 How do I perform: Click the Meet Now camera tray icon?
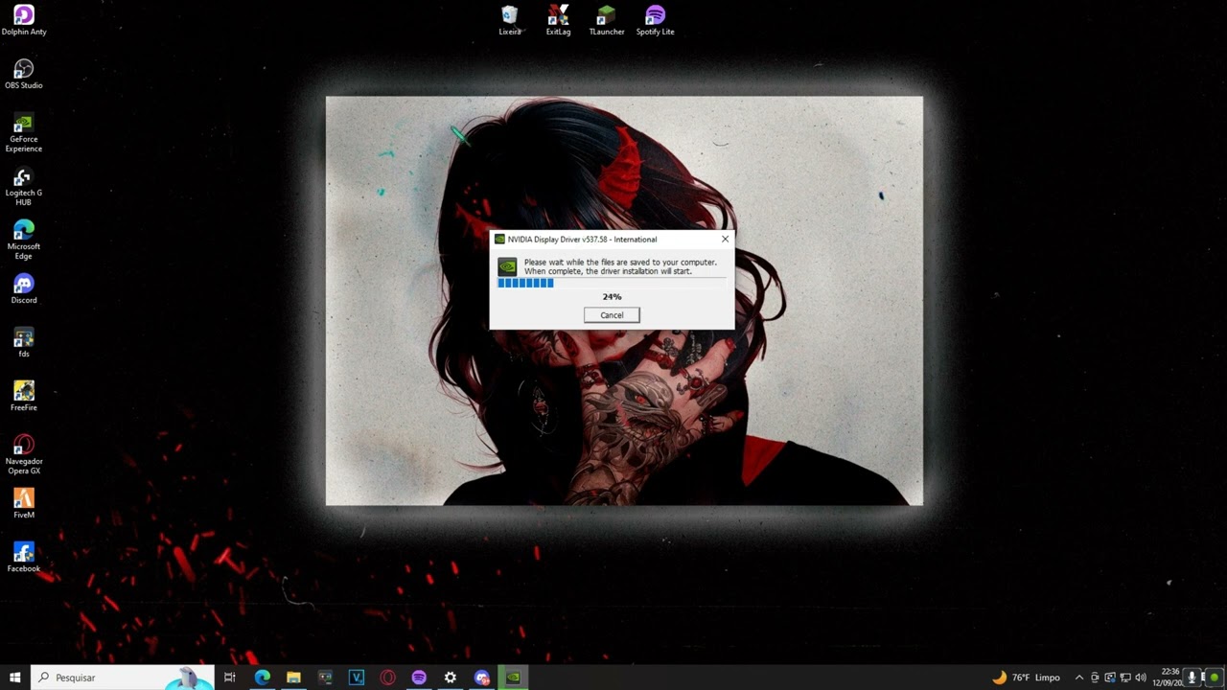[x=1095, y=678]
